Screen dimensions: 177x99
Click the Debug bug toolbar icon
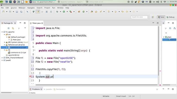click(x=57, y=12)
